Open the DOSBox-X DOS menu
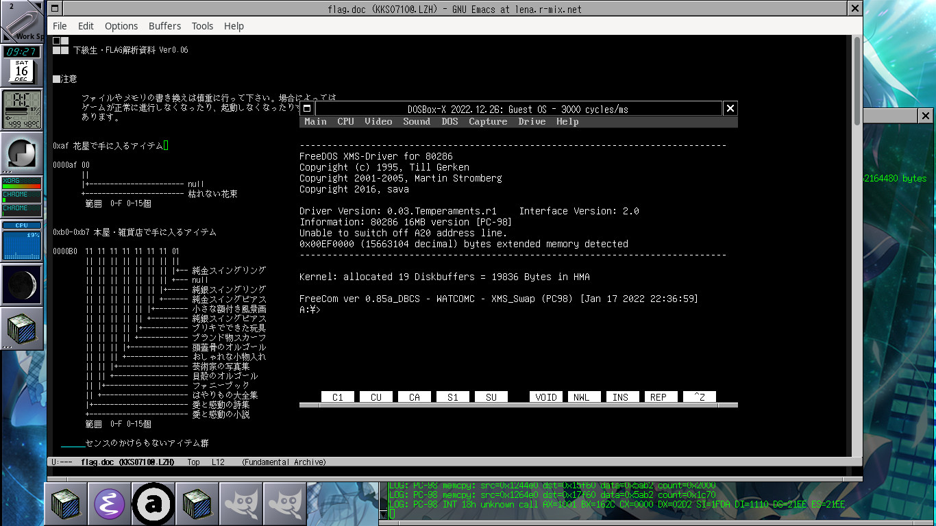 pos(449,122)
